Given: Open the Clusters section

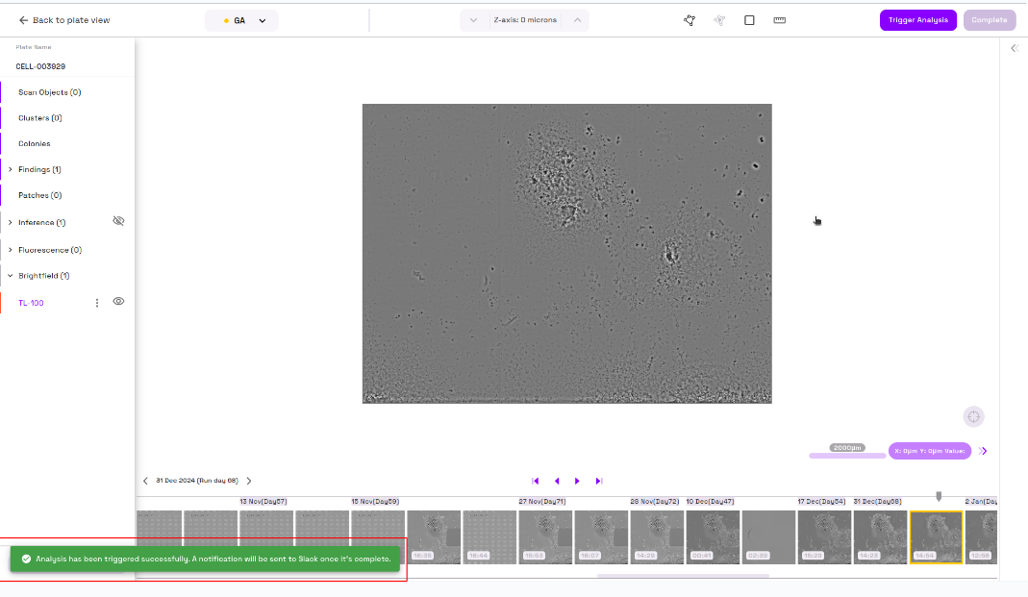Looking at the screenshot, I should coord(39,118).
